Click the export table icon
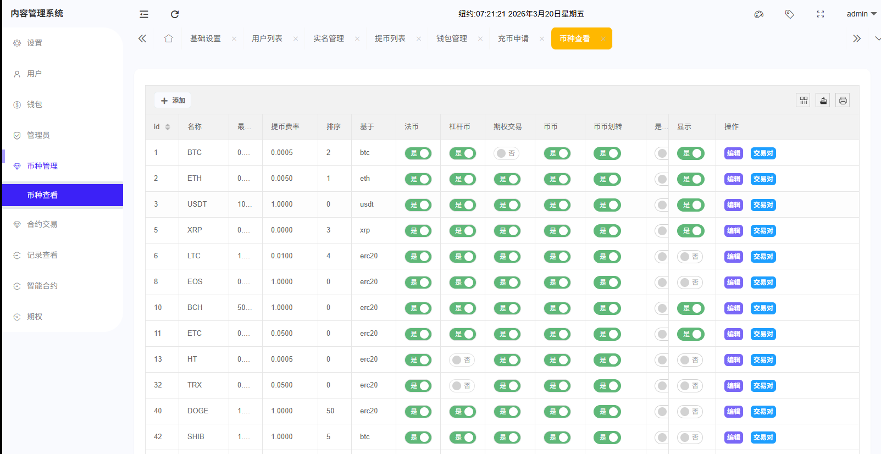This screenshot has width=881, height=454. (823, 100)
